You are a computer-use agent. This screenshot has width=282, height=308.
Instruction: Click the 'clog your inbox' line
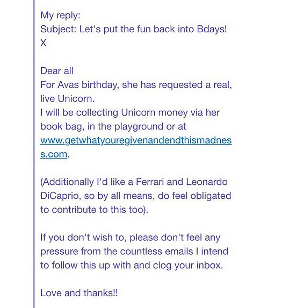[132, 265]
